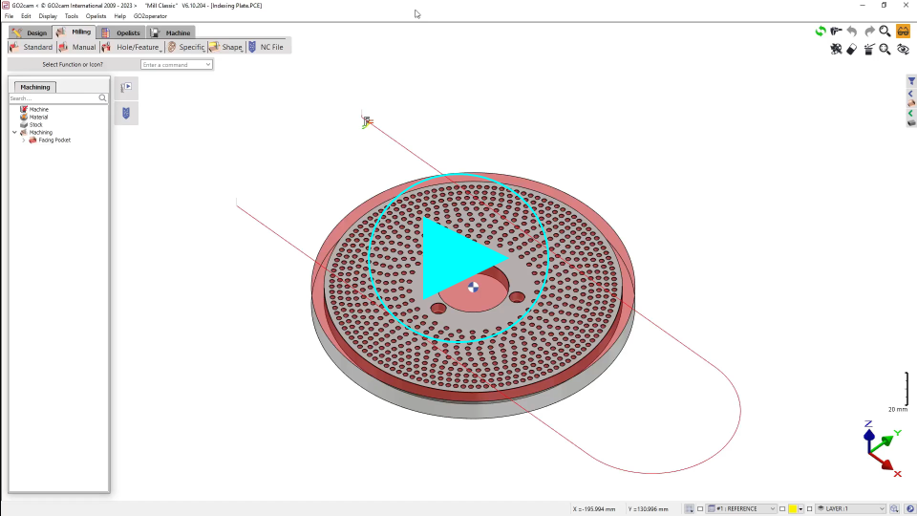Viewport: 917px width, 516px height.
Task: Expand the Facing Pocket tree node
Action: click(x=24, y=140)
